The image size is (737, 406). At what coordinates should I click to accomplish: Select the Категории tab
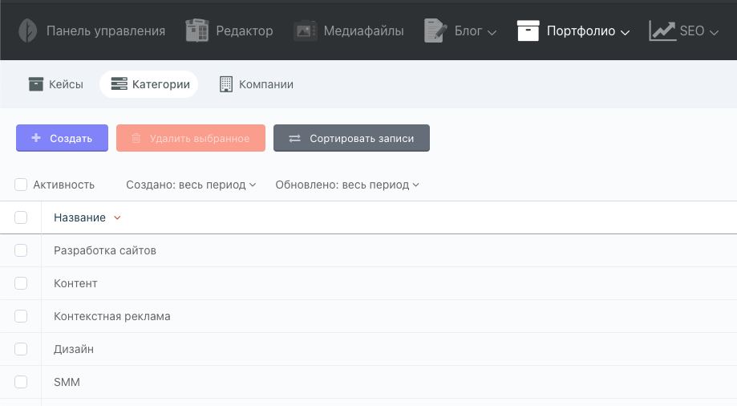(x=149, y=84)
